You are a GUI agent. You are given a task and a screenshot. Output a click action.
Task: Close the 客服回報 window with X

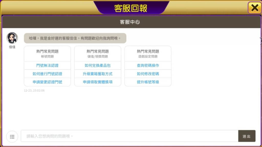tap(254, 8)
